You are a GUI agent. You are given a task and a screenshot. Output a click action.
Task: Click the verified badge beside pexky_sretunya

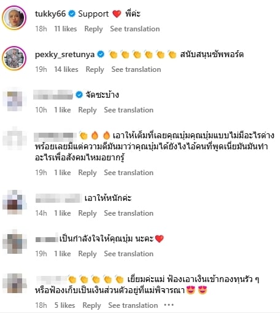[x=101, y=54]
